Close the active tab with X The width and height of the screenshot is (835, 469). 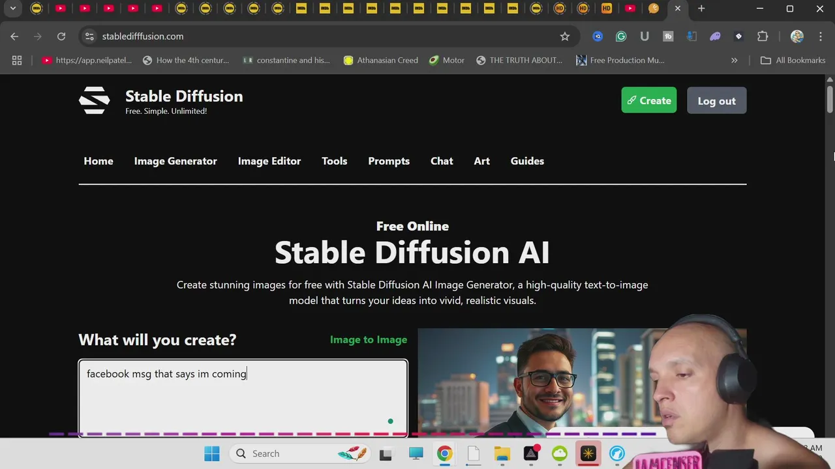tap(677, 8)
